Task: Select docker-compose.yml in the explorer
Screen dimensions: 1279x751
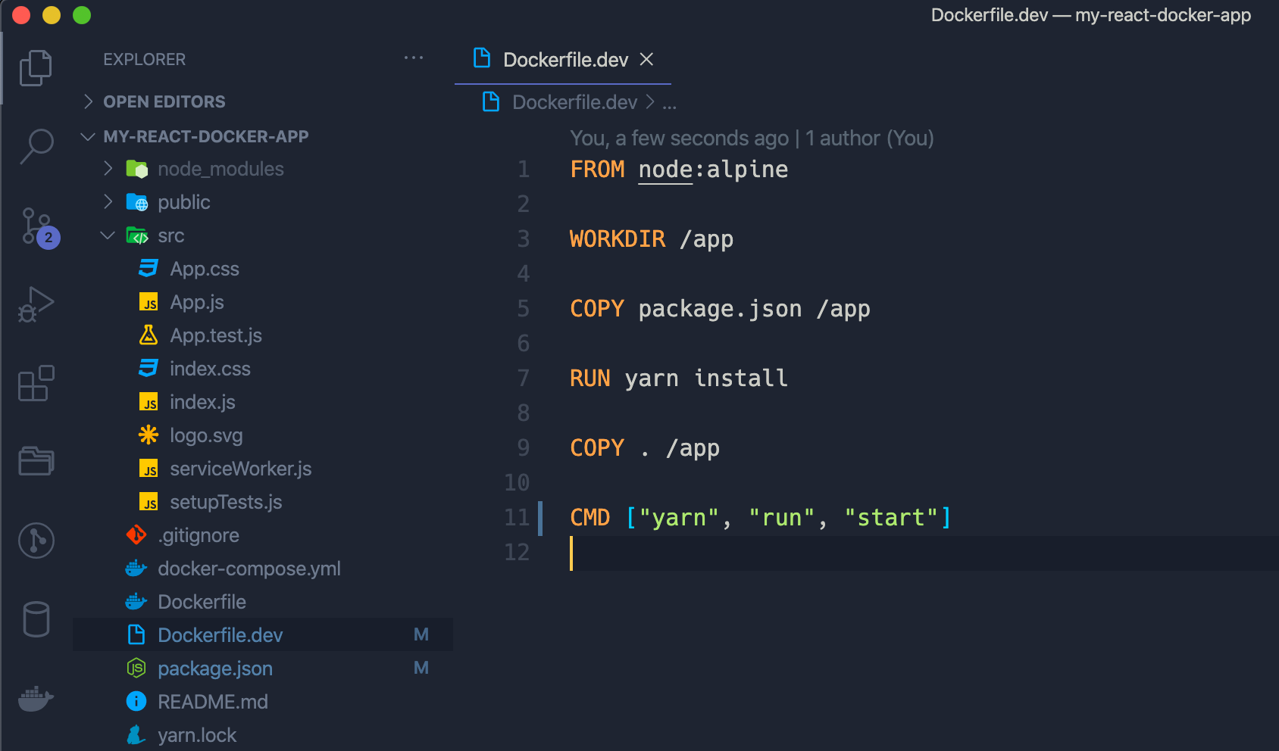Action: tap(249, 568)
